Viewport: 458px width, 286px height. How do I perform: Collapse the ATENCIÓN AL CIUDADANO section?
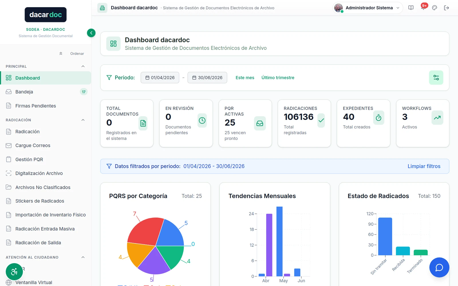[x=83, y=257]
